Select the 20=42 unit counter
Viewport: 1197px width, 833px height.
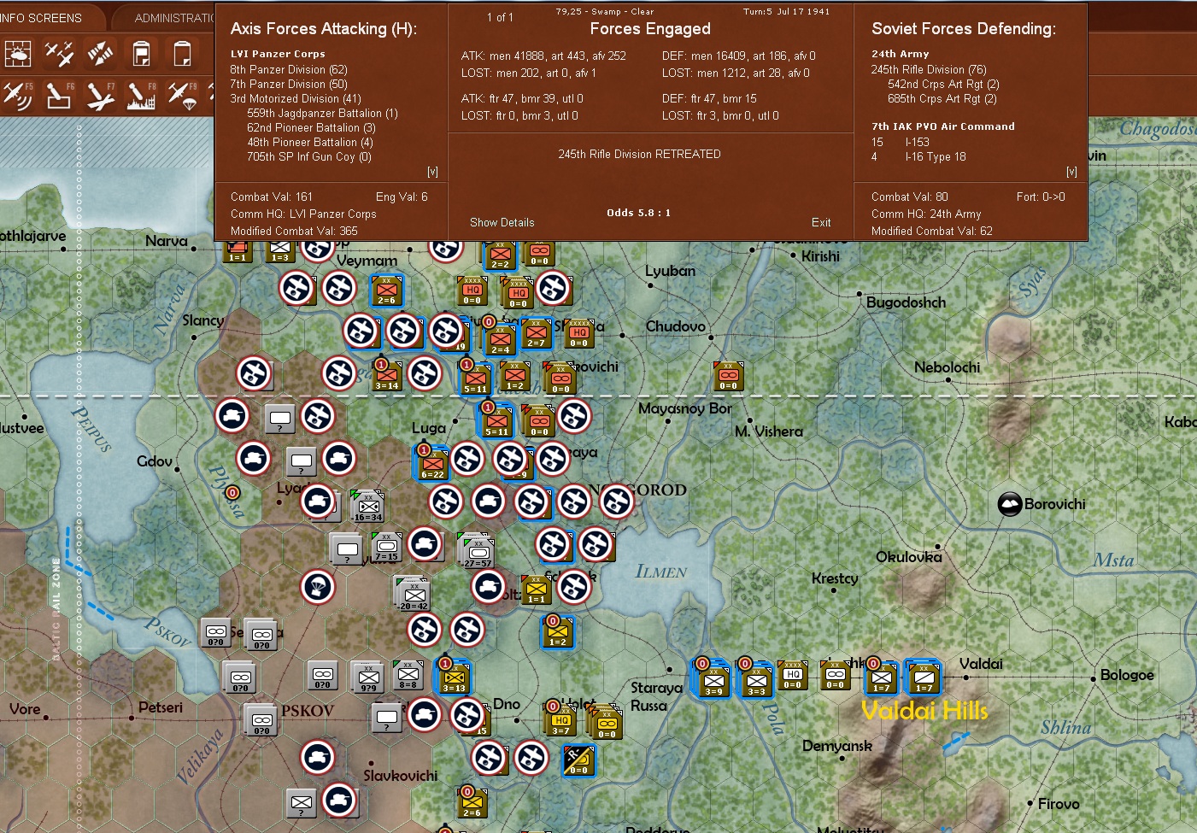(x=414, y=595)
